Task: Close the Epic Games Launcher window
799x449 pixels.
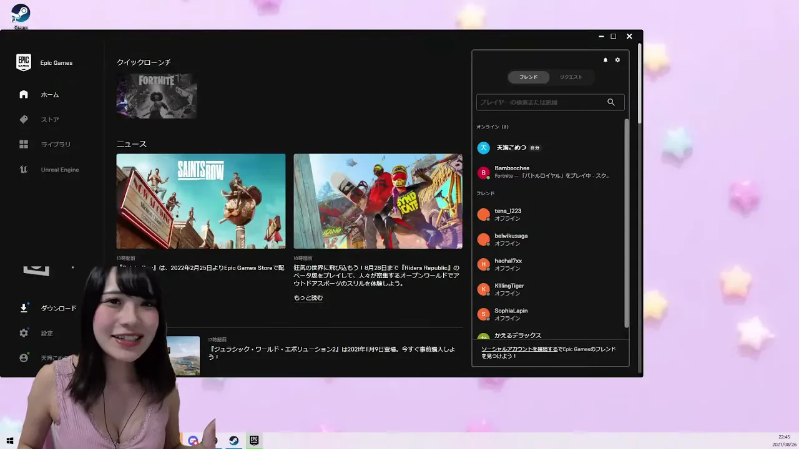Action: (x=629, y=36)
